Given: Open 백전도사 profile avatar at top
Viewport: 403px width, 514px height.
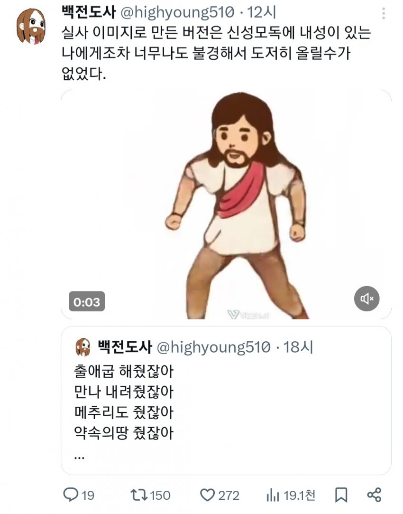Looking at the screenshot, I should pos(31,26).
